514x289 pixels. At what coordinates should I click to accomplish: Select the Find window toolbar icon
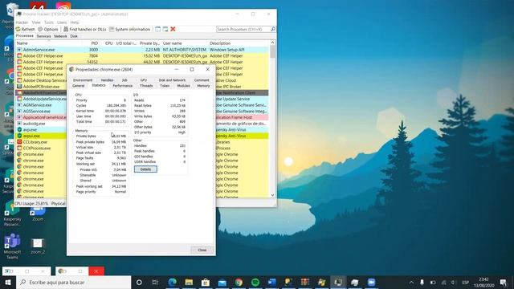[157, 29]
